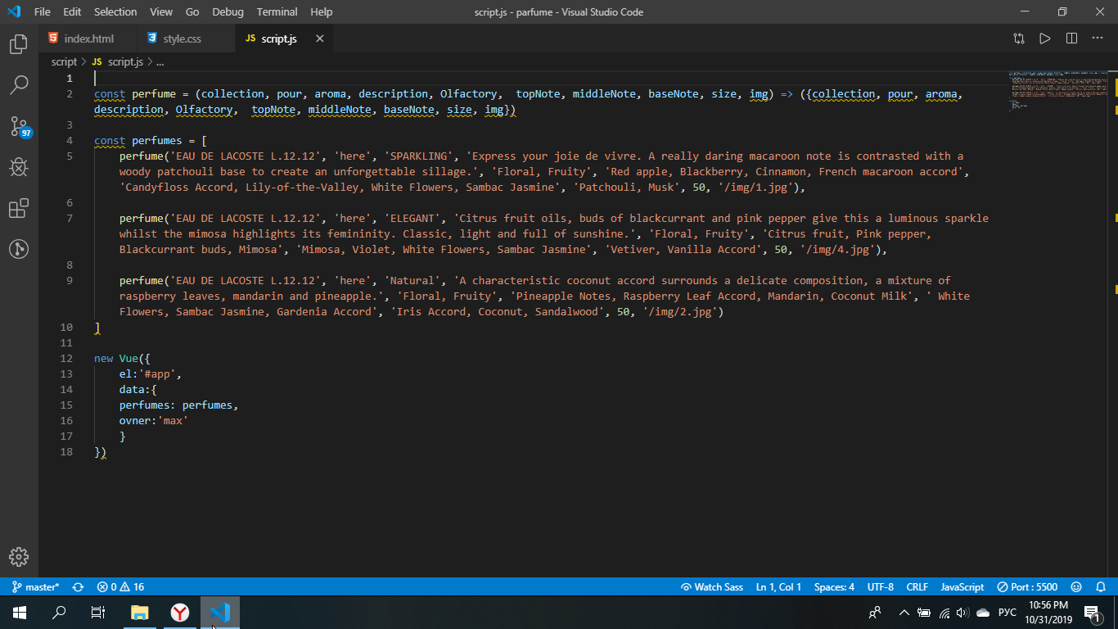The image size is (1118, 629).
Task: Run the code using the play icon
Action: tap(1045, 38)
